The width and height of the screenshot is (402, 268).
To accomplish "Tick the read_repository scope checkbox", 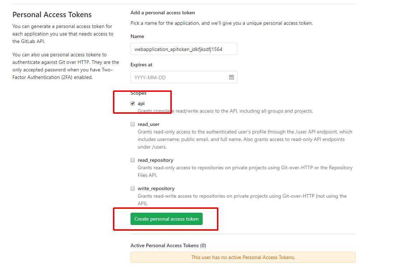I will pos(133,160).
